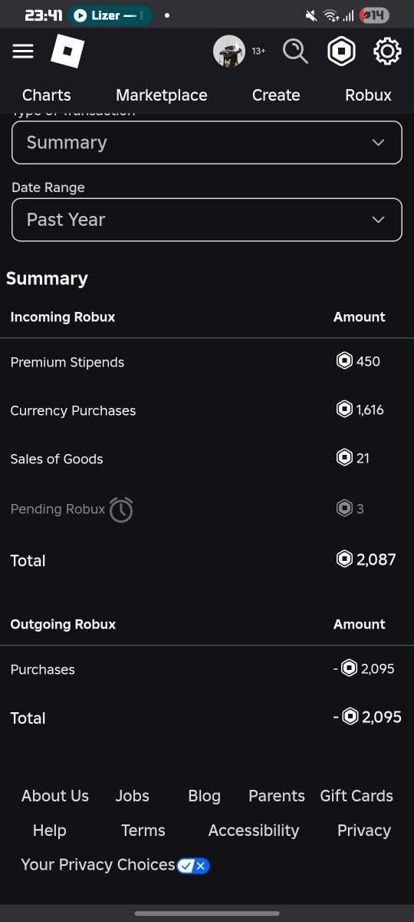Image resolution: width=414 pixels, height=922 pixels.
Task: Go to the Marketplace tab
Action: point(162,95)
